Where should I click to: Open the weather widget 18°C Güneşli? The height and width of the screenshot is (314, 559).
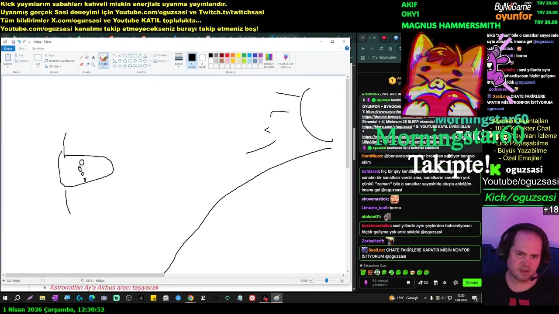click(x=404, y=298)
